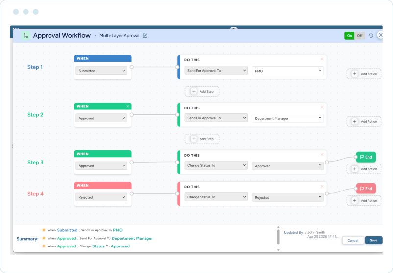The image size is (393, 273).
Task: Select the Step 4 label
Action: [x=35, y=194]
